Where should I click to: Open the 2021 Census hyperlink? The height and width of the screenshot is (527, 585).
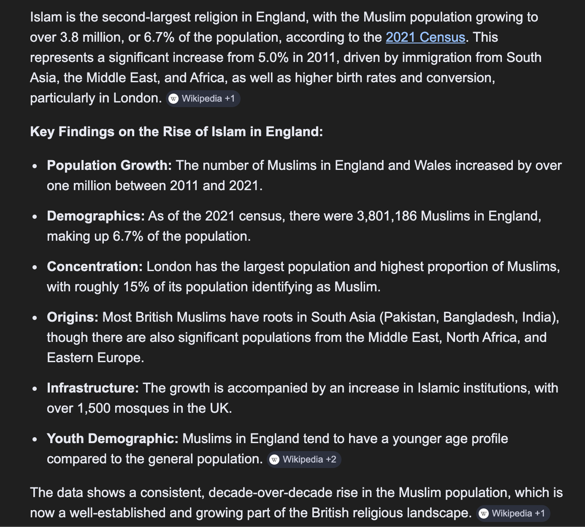pos(425,38)
